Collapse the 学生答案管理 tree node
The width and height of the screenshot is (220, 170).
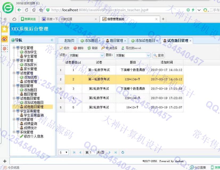pyautogui.click(x=14, y=111)
